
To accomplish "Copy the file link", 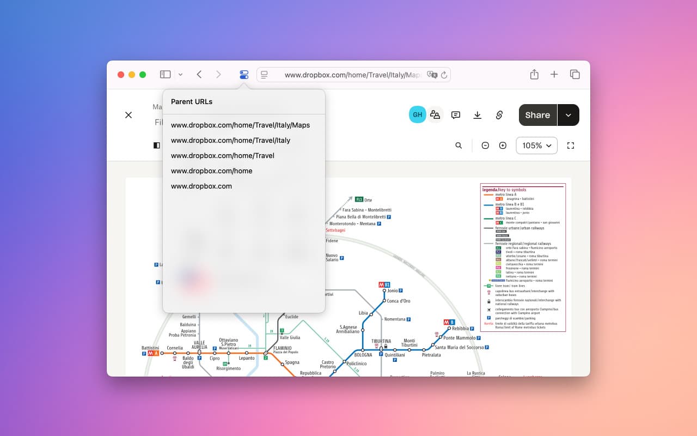I will click(499, 115).
